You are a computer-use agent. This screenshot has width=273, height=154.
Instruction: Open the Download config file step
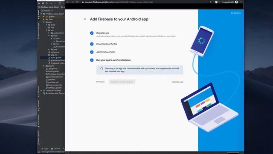(107, 44)
